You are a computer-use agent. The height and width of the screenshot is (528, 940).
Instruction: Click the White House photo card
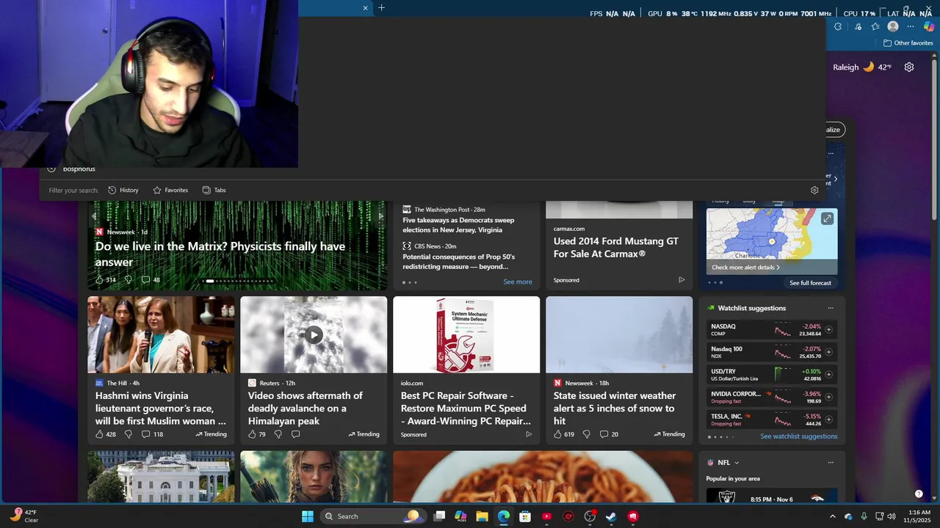[161, 477]
